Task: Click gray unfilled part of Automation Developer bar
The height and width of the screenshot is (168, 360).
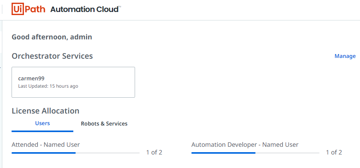Action: point(287,153)
